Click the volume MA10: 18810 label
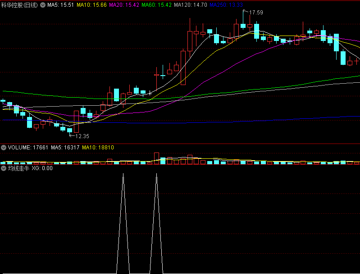360x274 pixels. 98,148
